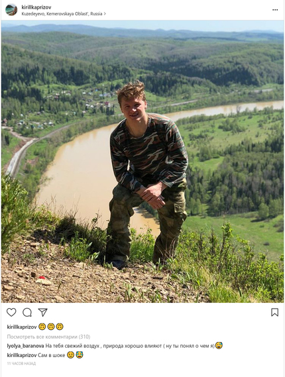Expand the location chevron arrow in the header
This screenshot has width=285, height=377.
pos(105,14)
